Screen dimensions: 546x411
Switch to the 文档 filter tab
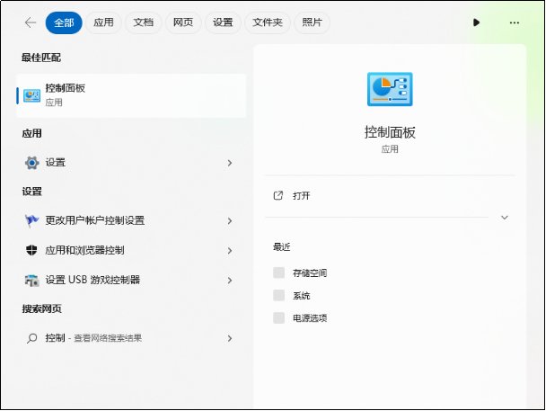[143, 22]
